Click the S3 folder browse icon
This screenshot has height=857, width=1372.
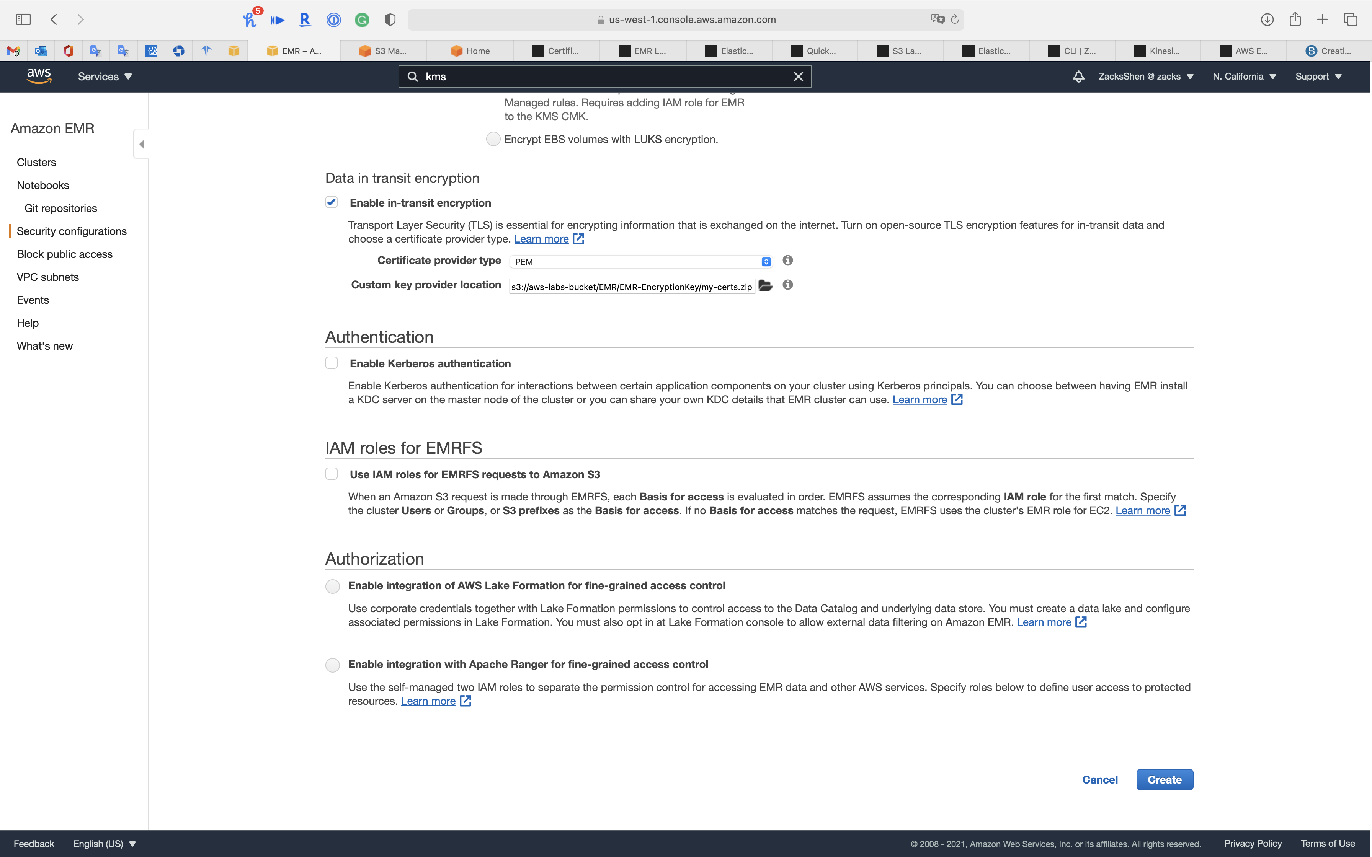765,286
